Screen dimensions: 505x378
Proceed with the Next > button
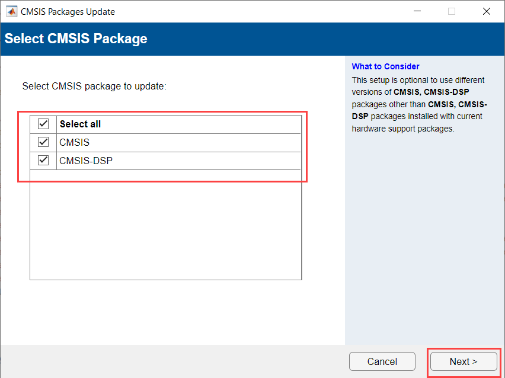point(463,361)
